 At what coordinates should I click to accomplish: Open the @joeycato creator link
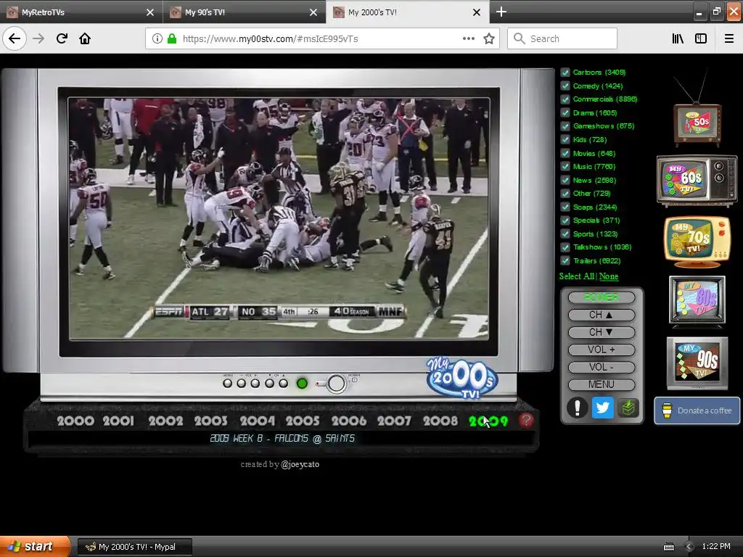tap(300, 464)
